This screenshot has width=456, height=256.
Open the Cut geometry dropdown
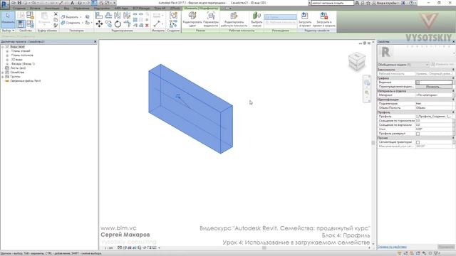(81, 17)
